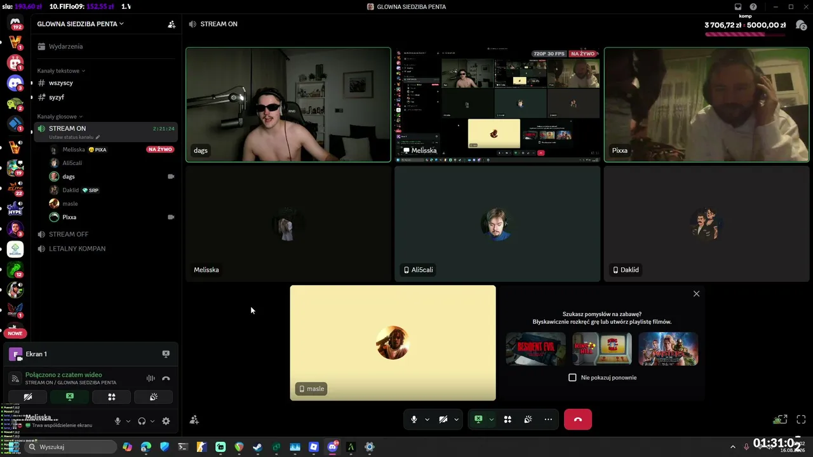Toggle camera in call control bar
The width and height of the screenshot is (813, 457).
443,420
